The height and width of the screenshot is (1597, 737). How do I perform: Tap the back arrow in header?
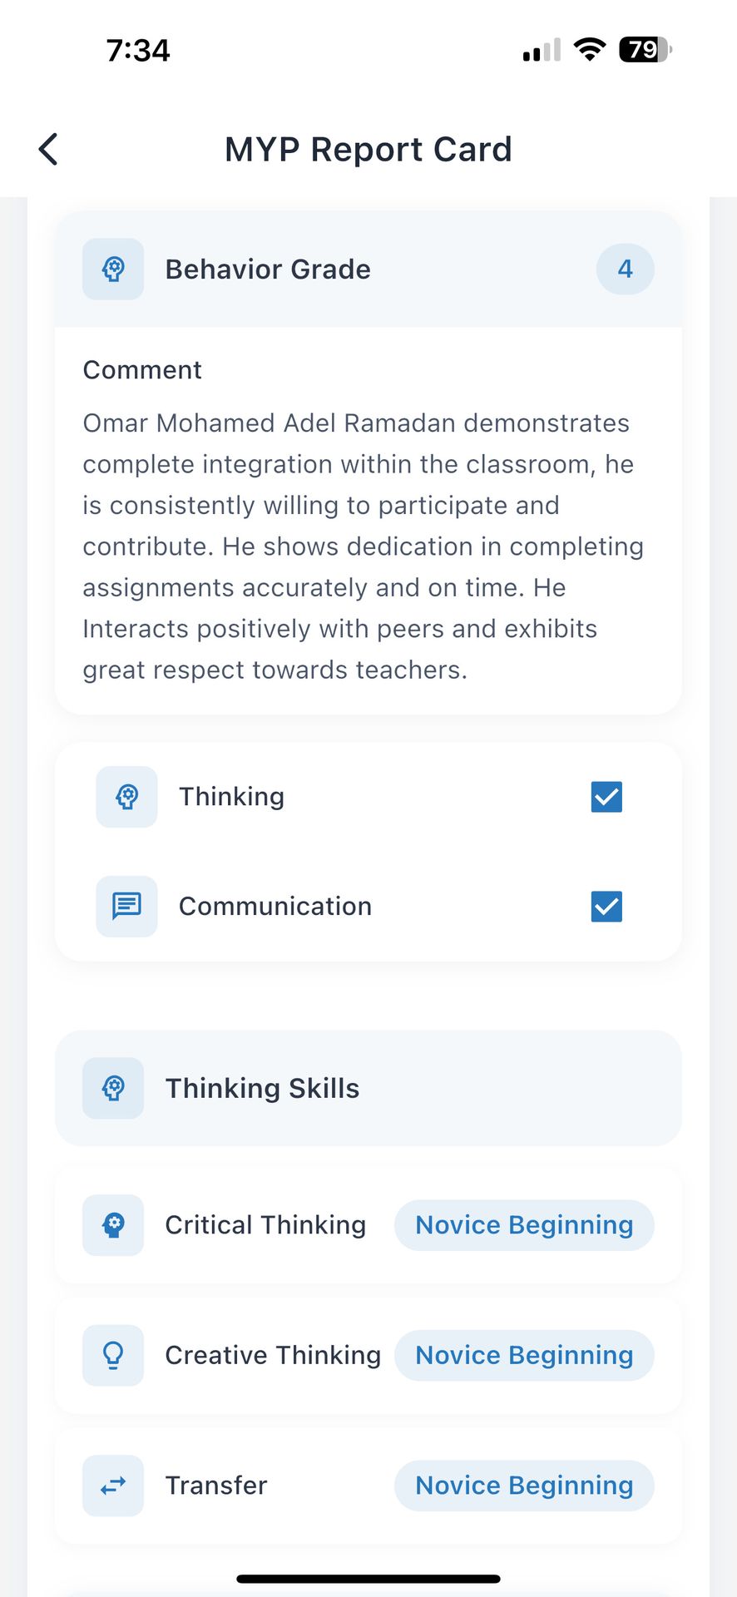pyautogui.click(x=48, y=150)
